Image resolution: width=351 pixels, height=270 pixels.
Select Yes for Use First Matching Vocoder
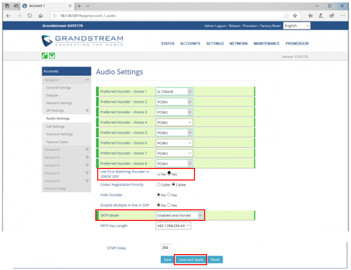click(169, 173)
